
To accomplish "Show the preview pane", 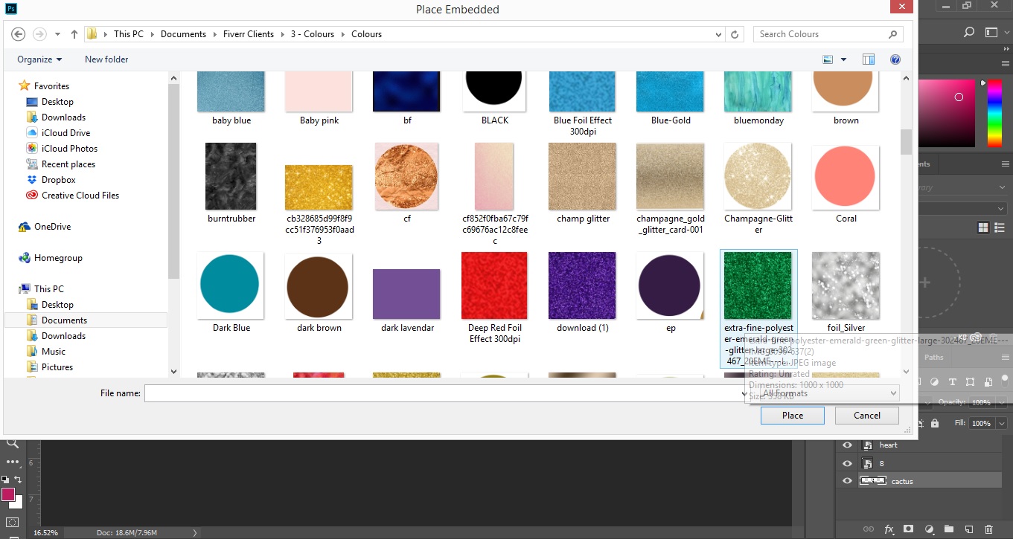I will 869,59.
